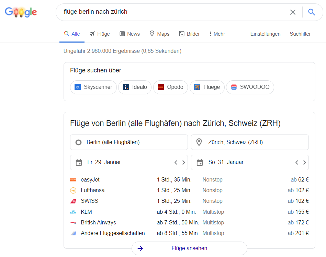This screenshot has height=257, width=326.
Task: Click the heading Flüge von Berlin nach Zürich
Action: (175, 123)
